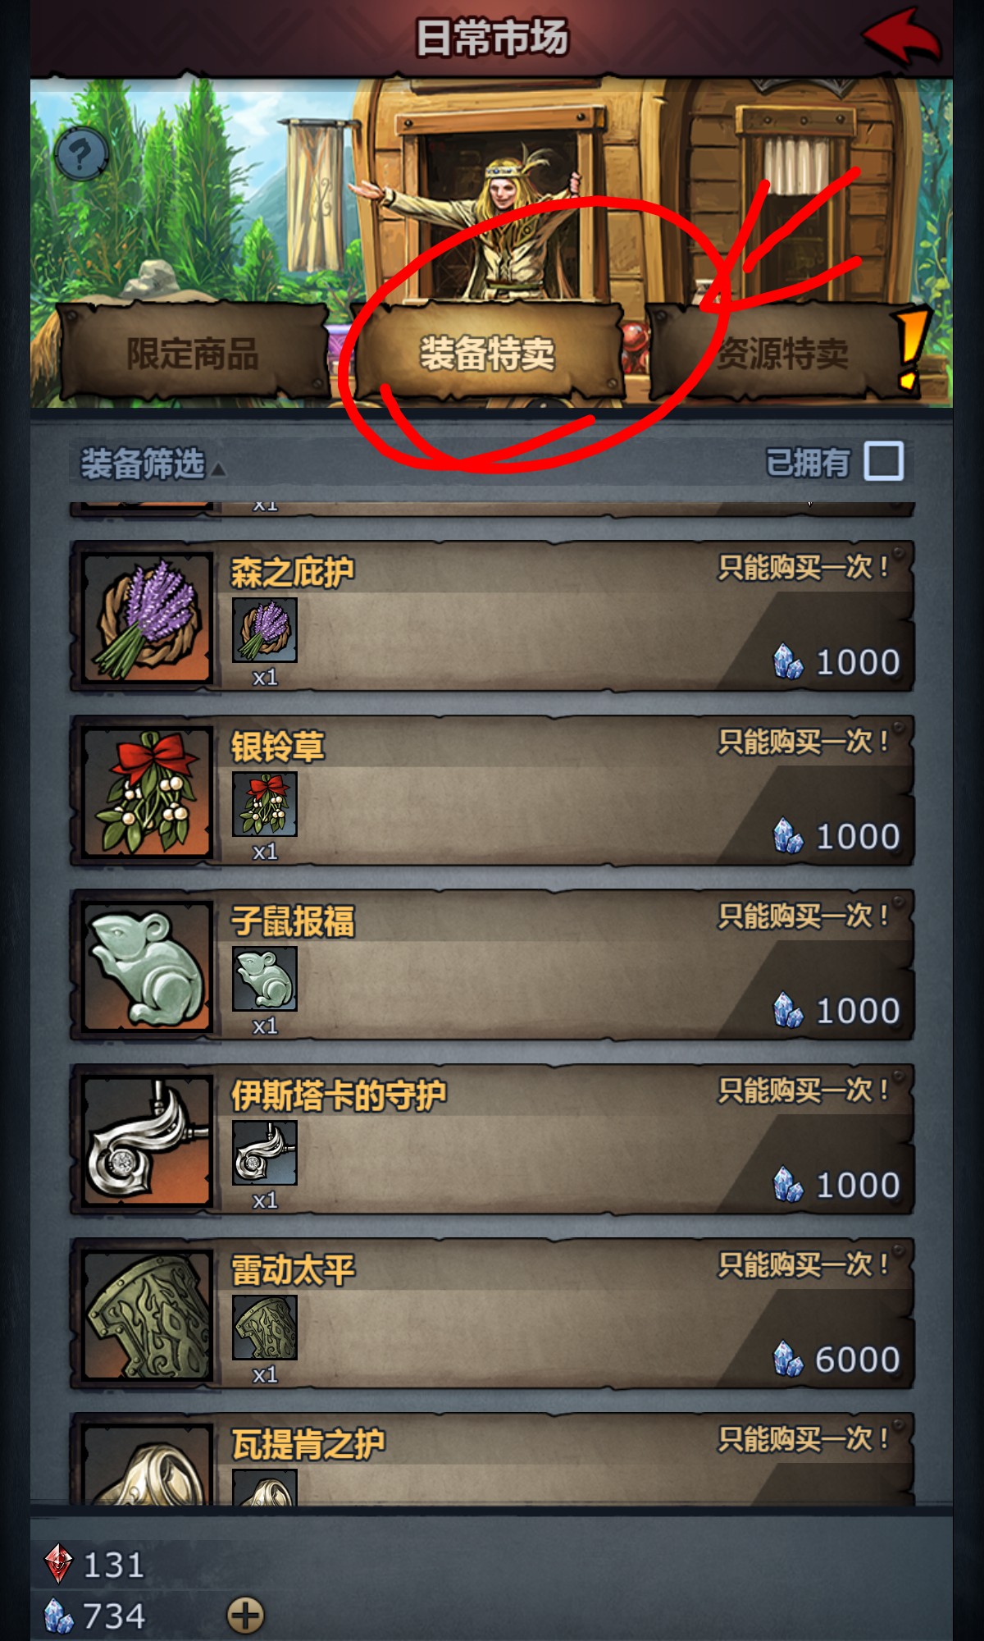Tap the red back arrow icon
Image resolution: width=984 pixels, height=1641 pixels.
tap(901, 36)
